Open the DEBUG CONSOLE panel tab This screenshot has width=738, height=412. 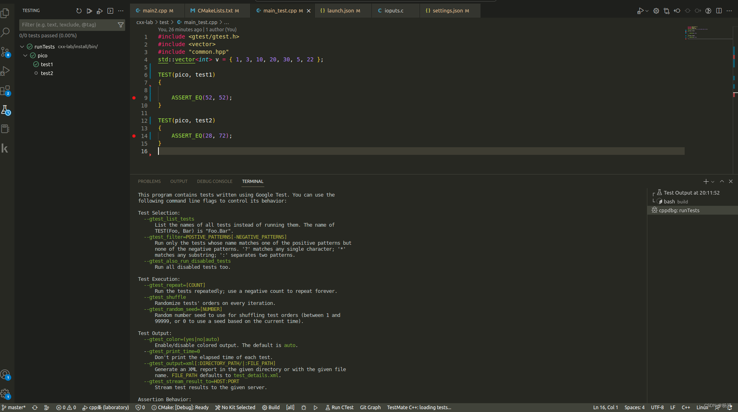(215, 181)
